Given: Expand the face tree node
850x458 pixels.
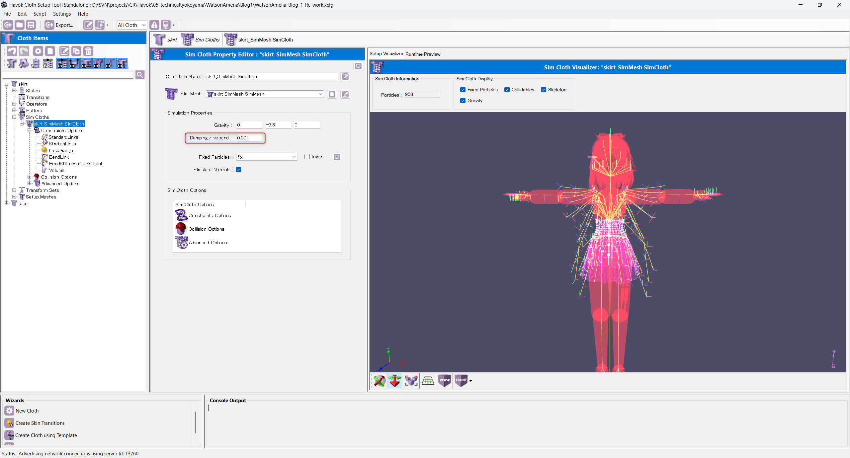Looking at the screenshot, I should click(x=6, y=203).
